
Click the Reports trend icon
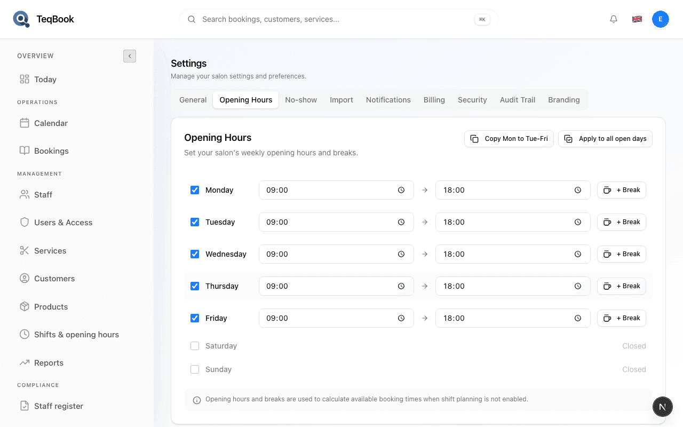[x=25, y=363]
